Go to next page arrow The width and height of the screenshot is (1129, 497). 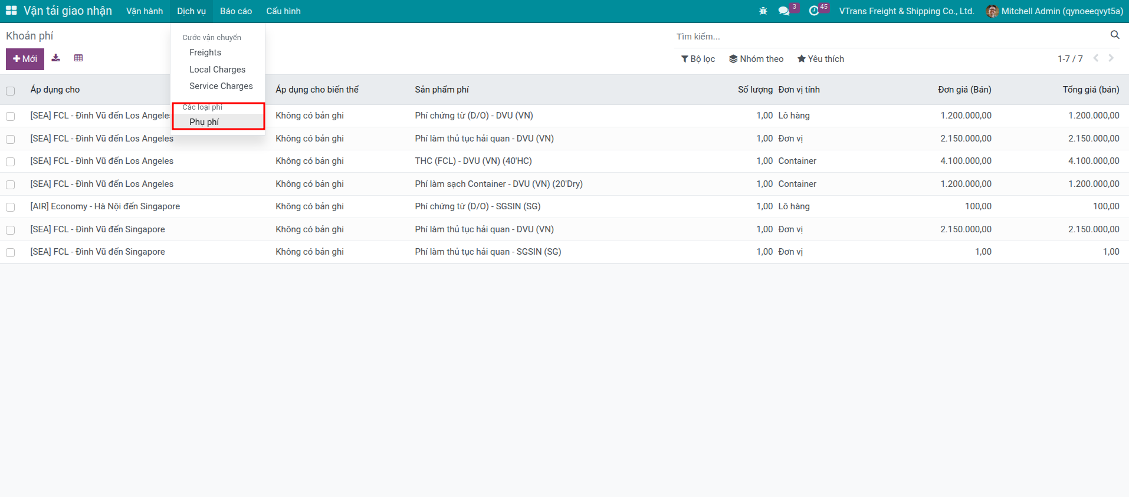click(1111, 58)
